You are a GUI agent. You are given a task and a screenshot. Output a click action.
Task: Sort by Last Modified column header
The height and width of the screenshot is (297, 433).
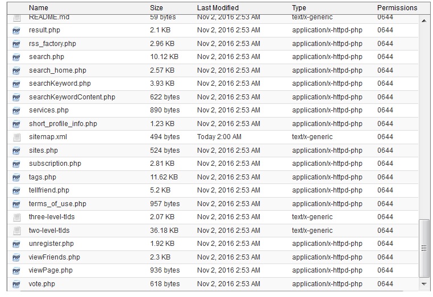(219, 8)
